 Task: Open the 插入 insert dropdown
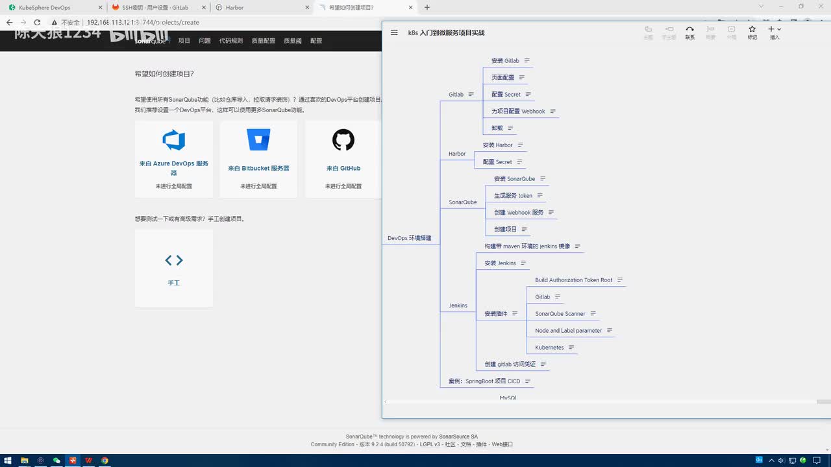pos(775,32)
